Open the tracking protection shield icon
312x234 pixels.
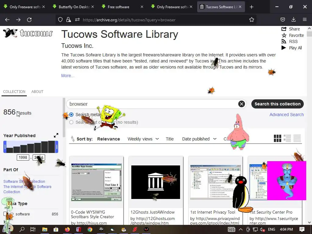60,20
